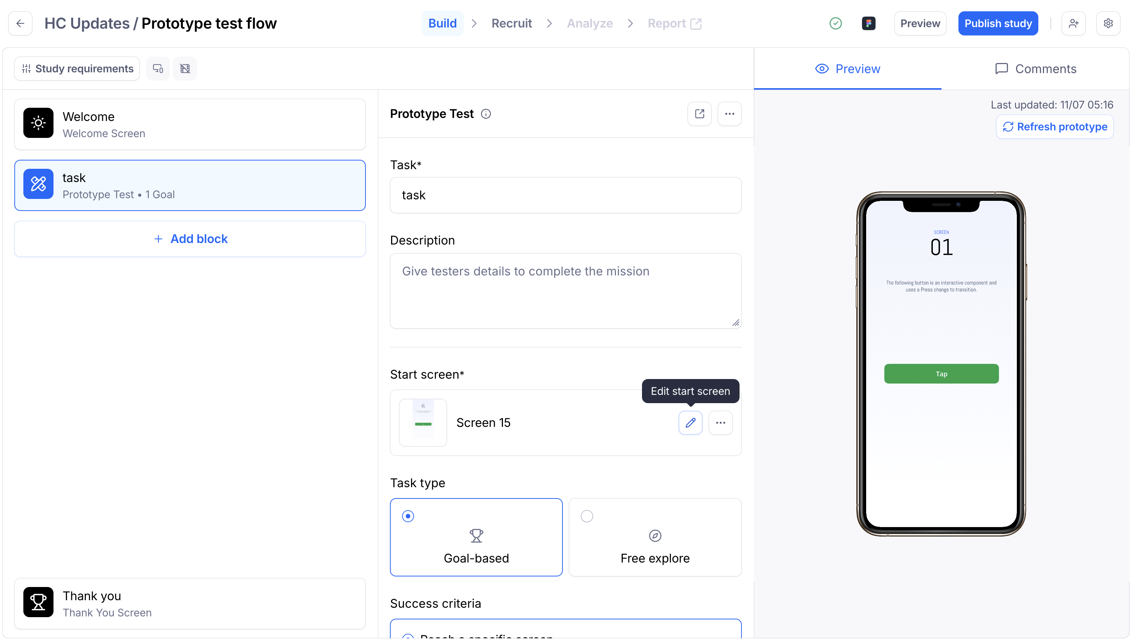Image resolution: width=1131 pixels, height=639 pixels.
Task: Go back using the arrow button
Action: [20, 23]
